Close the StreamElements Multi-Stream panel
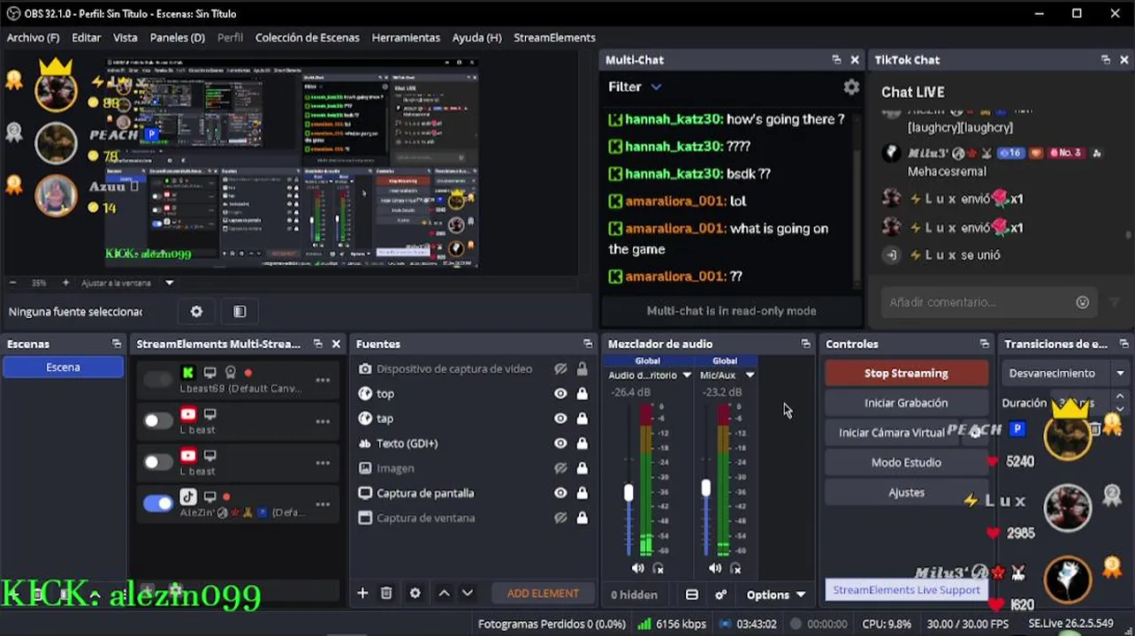 pyautogui.click(x=336, y=344)
